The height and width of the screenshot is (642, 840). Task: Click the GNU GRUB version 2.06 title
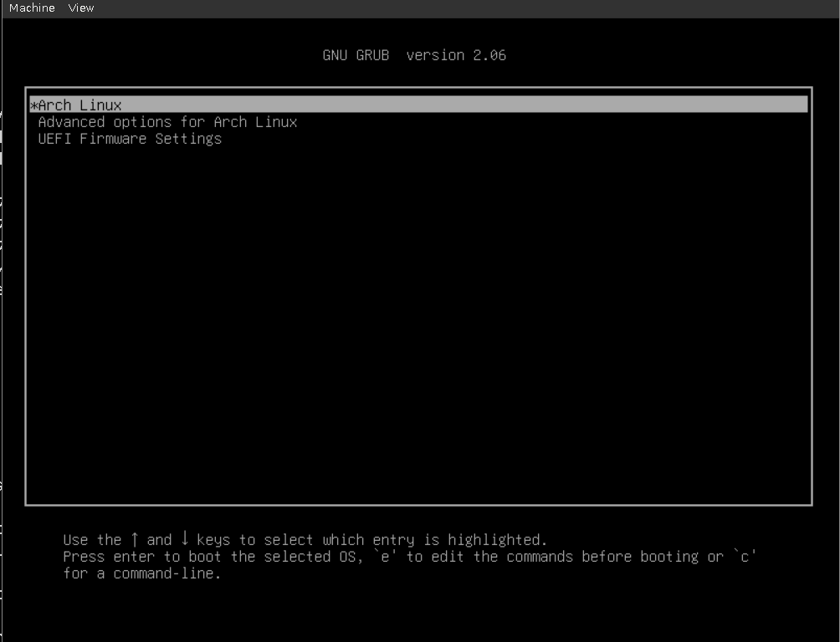point(414,55)
